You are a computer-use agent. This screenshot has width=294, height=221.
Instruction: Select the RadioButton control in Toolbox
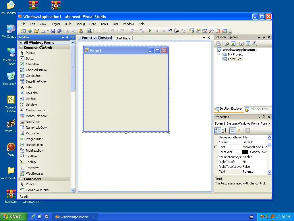tap(34, 145)
